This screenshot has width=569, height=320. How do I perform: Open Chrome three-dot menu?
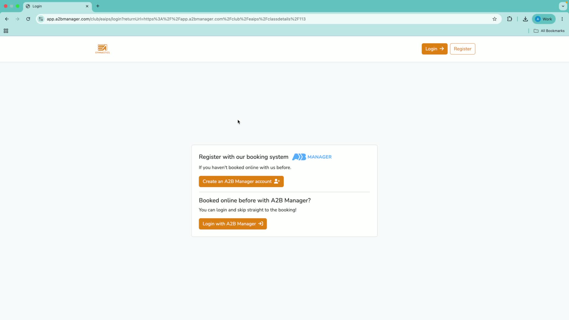point(562,19)
